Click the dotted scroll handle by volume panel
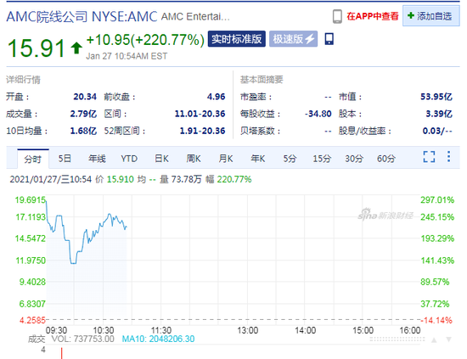Viewport: 467px width, 359px height. 397,339
